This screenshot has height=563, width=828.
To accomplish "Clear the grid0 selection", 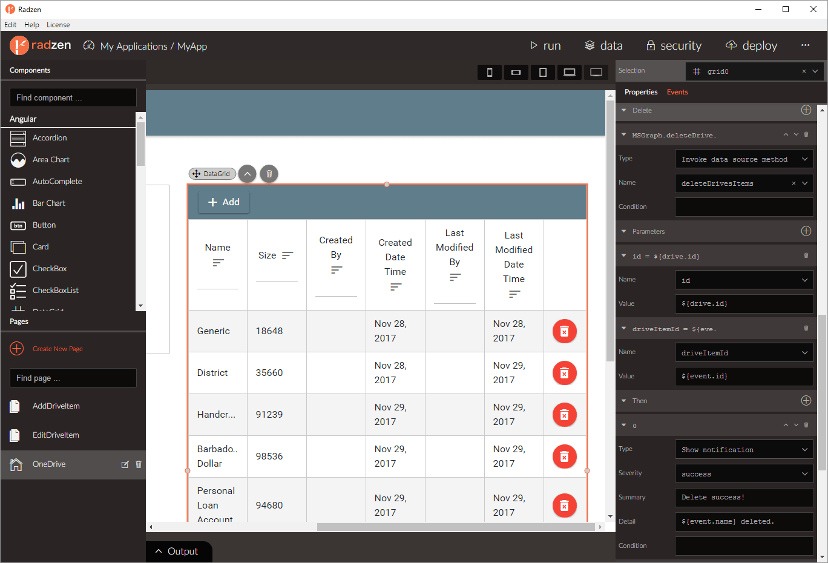I will (x=804, y=71).
